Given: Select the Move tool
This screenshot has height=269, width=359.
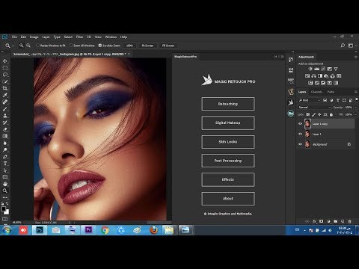Looking at the screenshot, I should [x=5, y=61].
